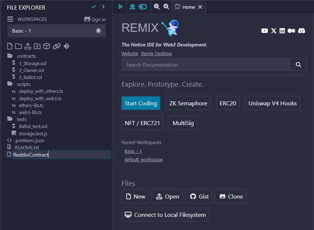This screenshot has height=230, width=314.
Task: Open the Basic - 1 workspace dropdown
Action: (x=56, y=31)
